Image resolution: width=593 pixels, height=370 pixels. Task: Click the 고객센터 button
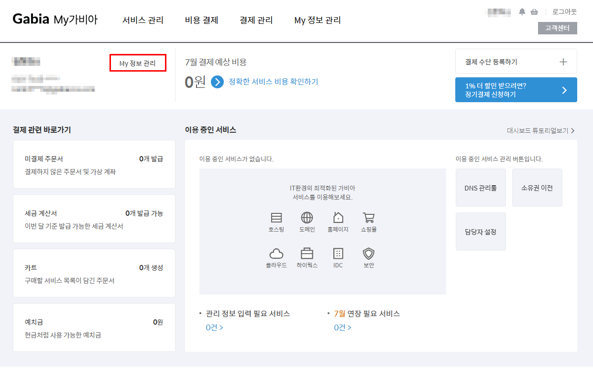557,28
